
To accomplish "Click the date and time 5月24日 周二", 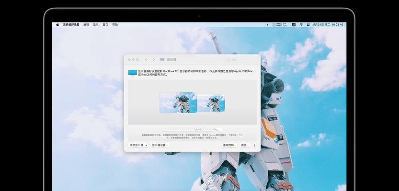I will pyautogui.click(x=321, y=25).
